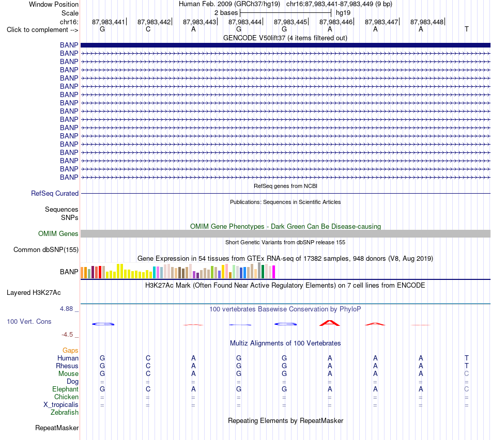The height and width of the screenshot is (440, 491).
Task: Click the dark green bar in GTEx chart
Action: (x=263, y=272)
